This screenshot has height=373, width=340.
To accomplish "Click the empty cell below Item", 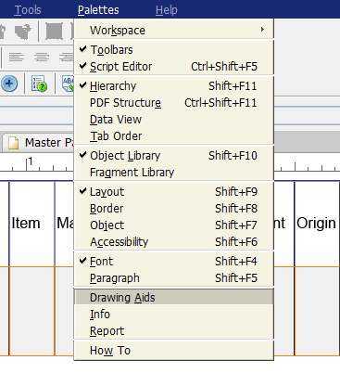I will point(31,311).
